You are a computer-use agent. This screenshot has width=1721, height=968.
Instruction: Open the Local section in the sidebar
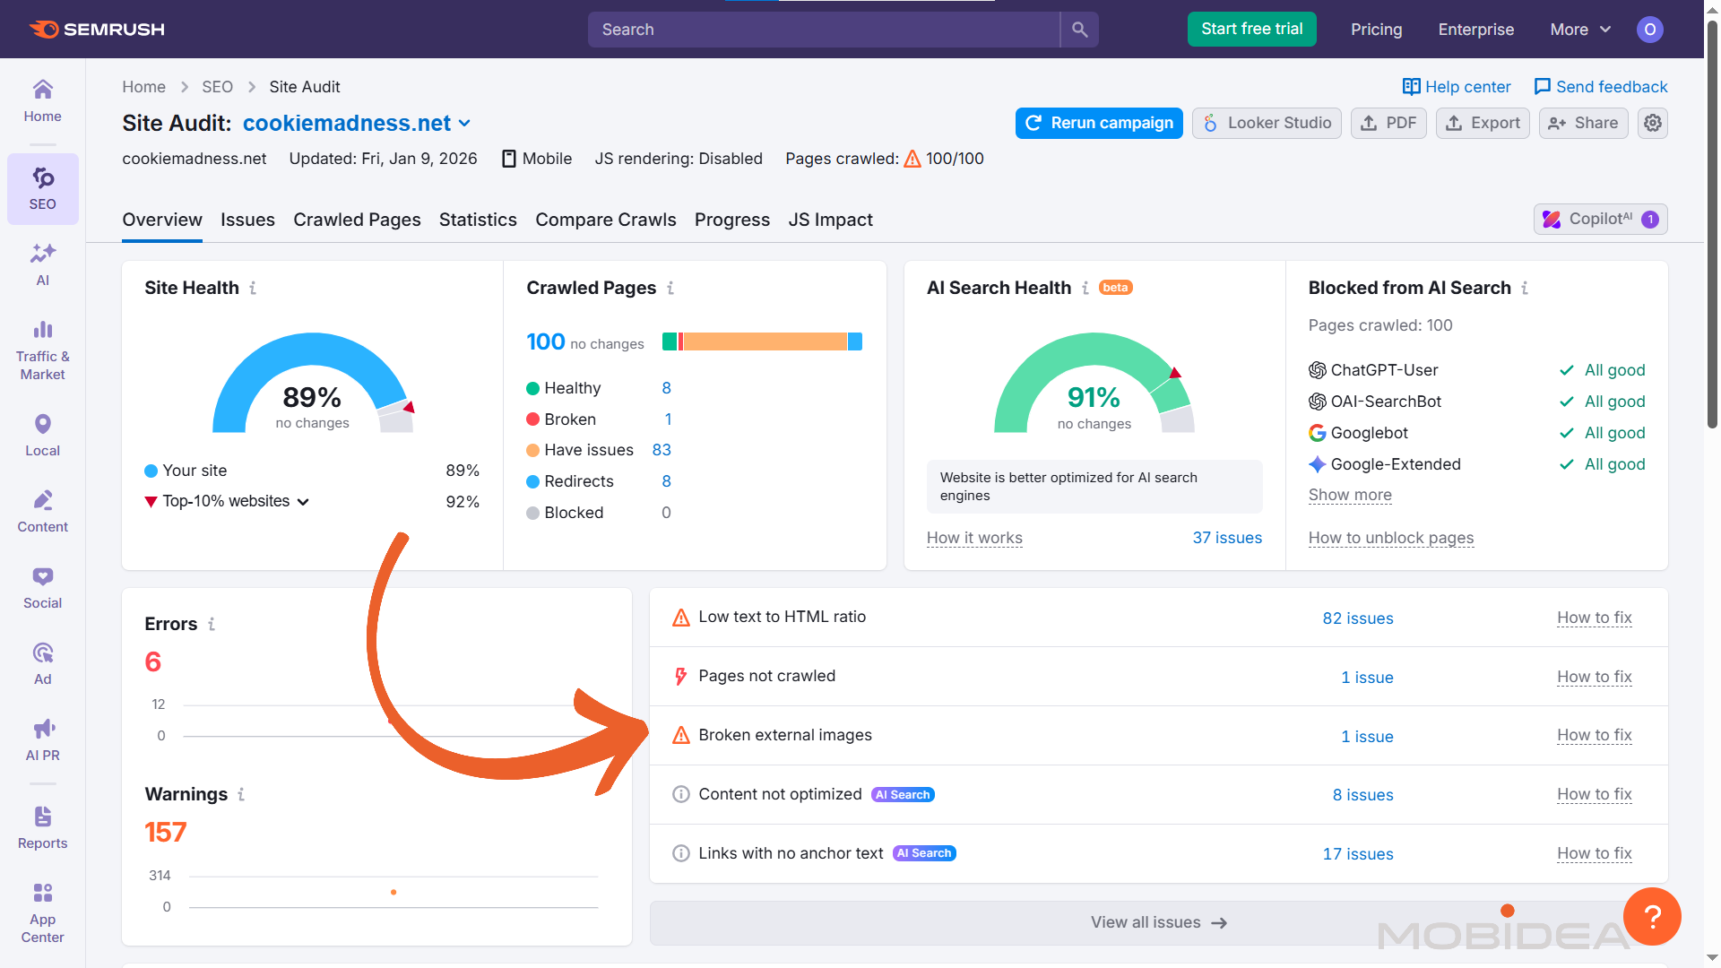coord(42,434)
